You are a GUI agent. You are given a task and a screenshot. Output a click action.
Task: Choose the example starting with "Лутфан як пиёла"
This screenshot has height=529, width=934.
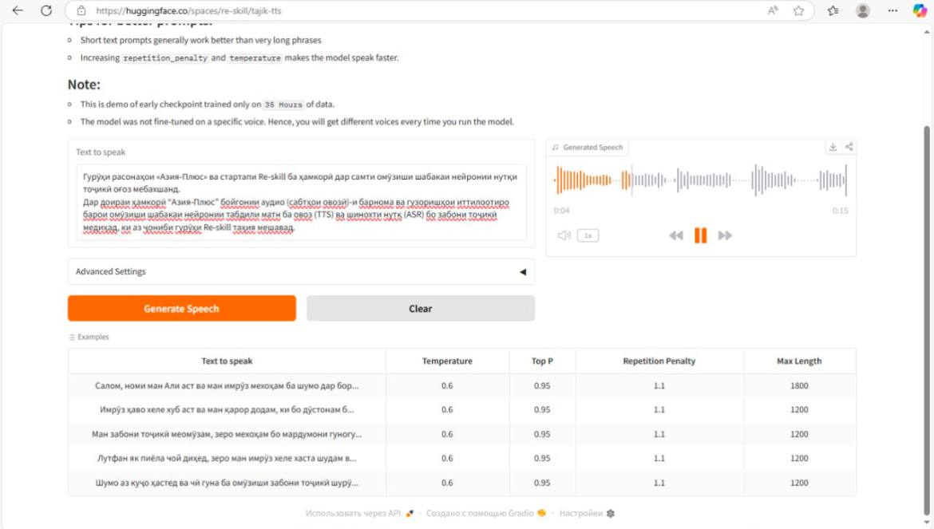[x=227, y=459]
